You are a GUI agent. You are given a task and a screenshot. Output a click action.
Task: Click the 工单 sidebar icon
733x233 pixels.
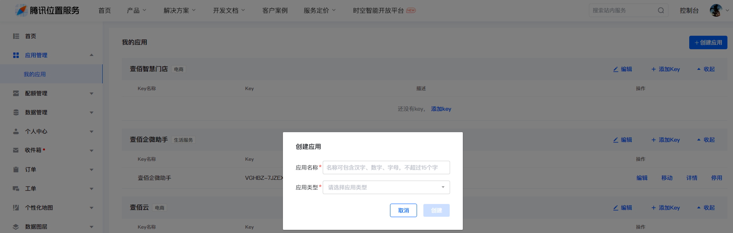point(16,189)
